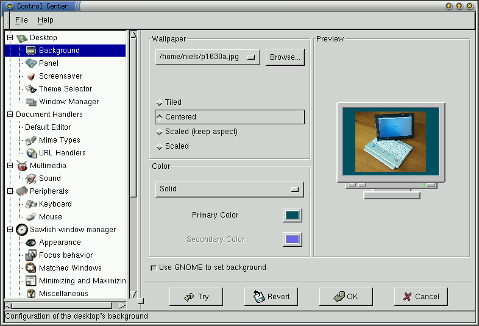
Task: Choose the Scaled (keep aspect) option
Action: pyautogui.click(x=160, y=132)
